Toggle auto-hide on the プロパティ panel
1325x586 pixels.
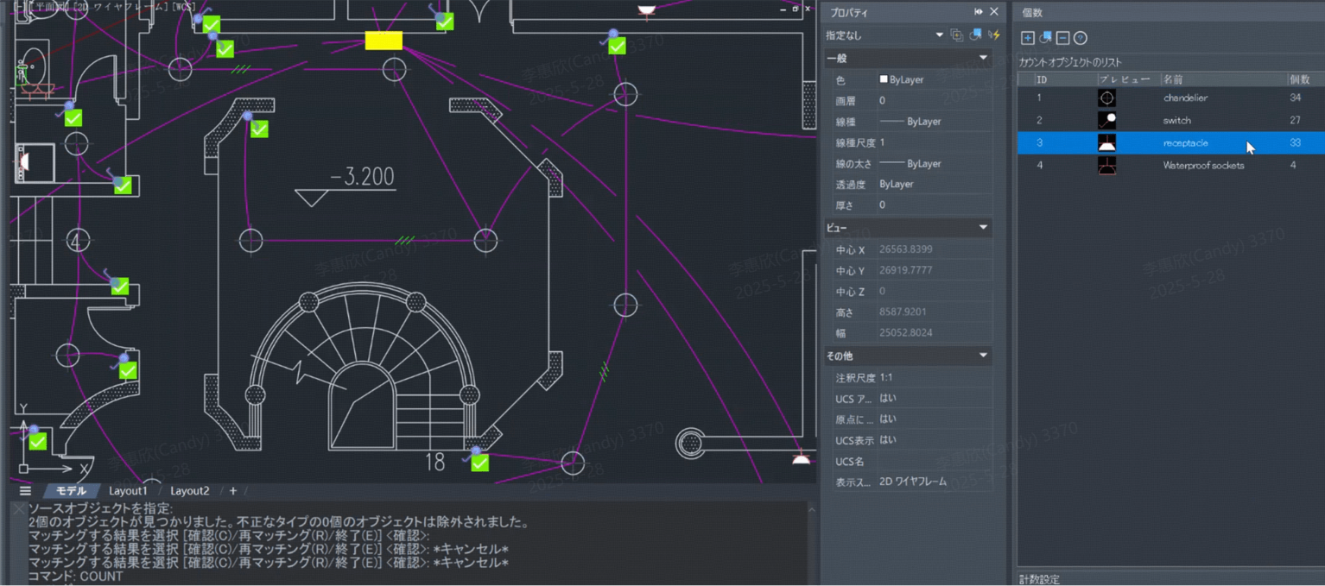tap(979, 12)
